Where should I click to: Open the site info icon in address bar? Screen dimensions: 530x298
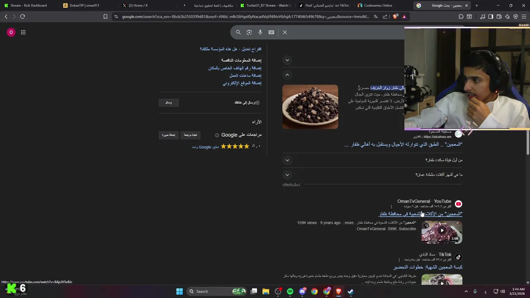tap(116, 17)
